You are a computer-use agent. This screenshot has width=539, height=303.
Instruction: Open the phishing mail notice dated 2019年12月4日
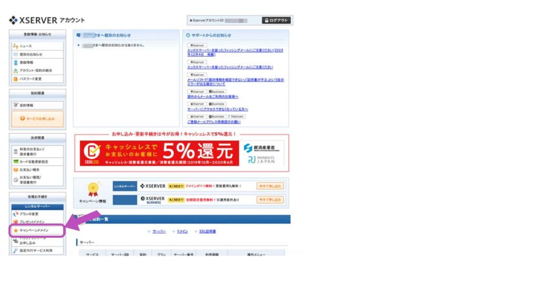[235, 52]
